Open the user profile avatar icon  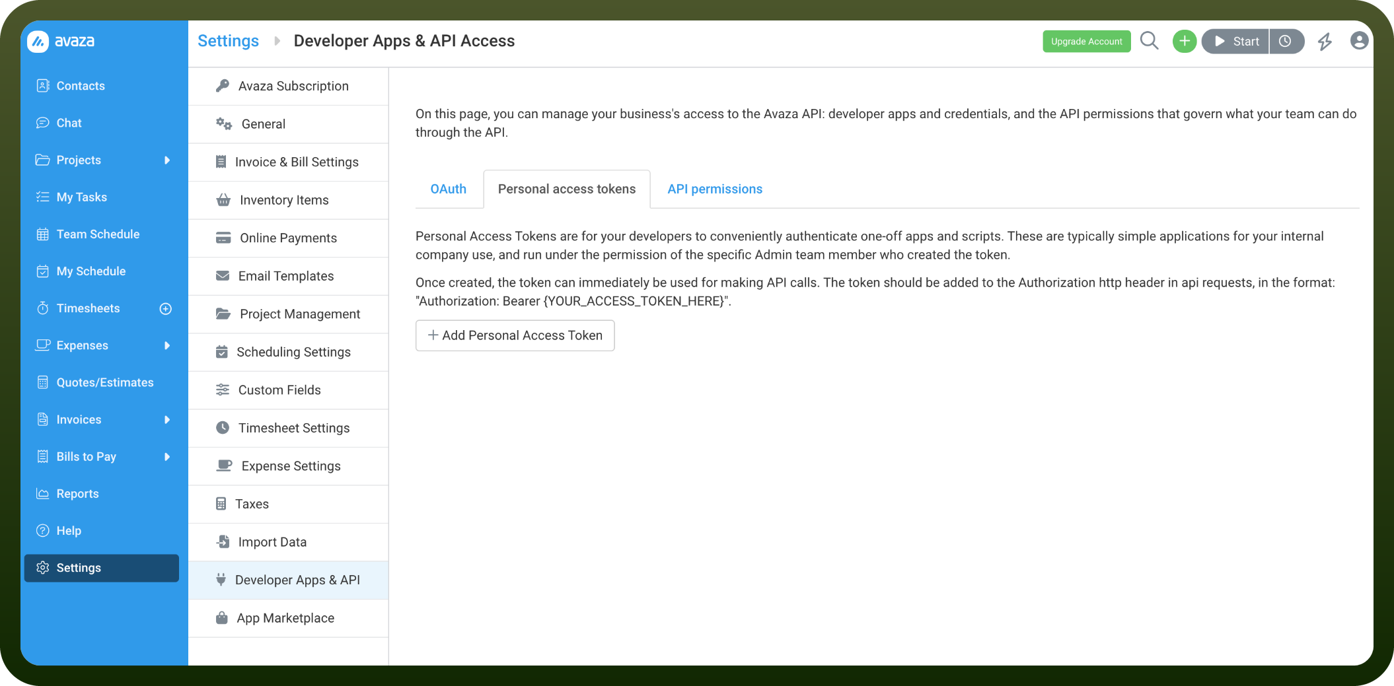[x=1359, y=41]
